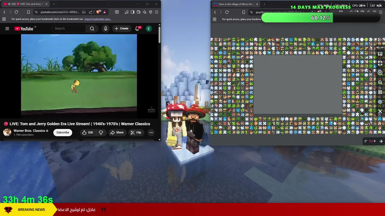This screenshot has height=216, width=385.
Task: Open puzzle settings gear
Action: click(x=380, y=102)
